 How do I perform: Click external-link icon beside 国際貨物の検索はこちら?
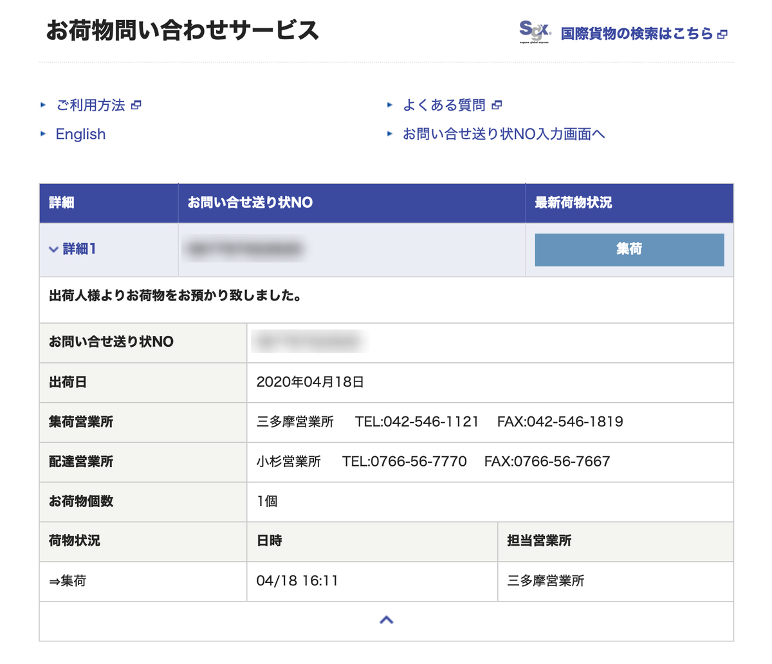click(722, 34)
